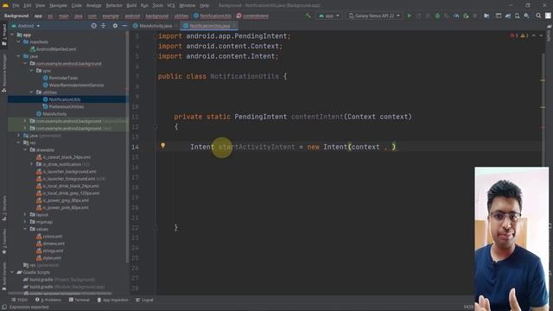Open the Build Variants side tool window
Image resolution: width=553 pixels, height=311 pixels.
[x=4, y=276]
